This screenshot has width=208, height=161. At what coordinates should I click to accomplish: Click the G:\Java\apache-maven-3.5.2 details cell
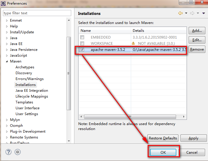click(x=159, y=49)
